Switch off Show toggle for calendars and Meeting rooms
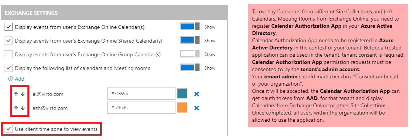The image size is (412, 140). coord(190,68)
